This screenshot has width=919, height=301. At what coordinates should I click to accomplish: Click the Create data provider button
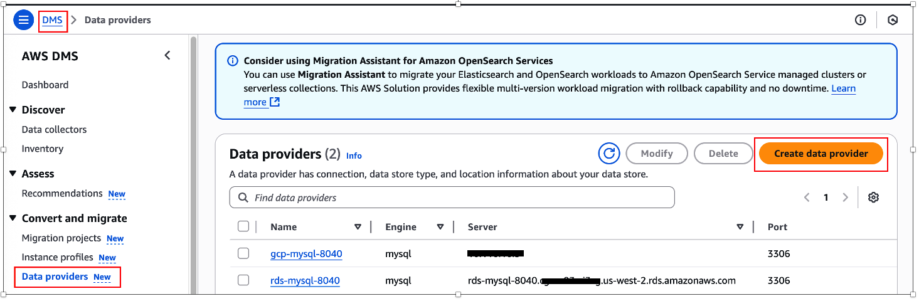click(x=821, y=154)
